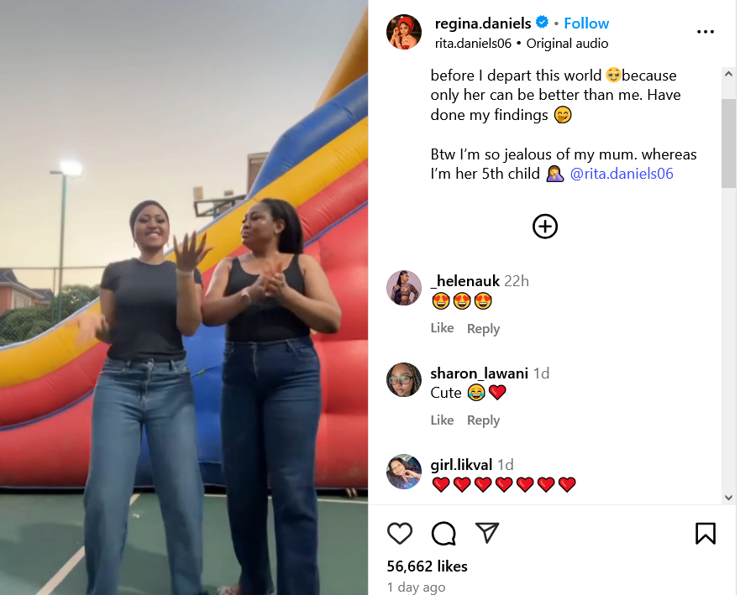The image size is (740, 595).
Task: Like the post with the heart icon
Action: [400, 533]
